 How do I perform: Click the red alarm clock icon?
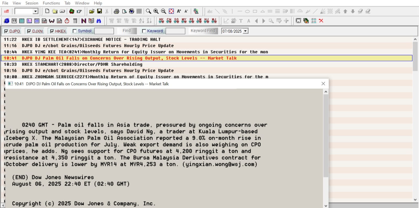click(x=67, y=21)
